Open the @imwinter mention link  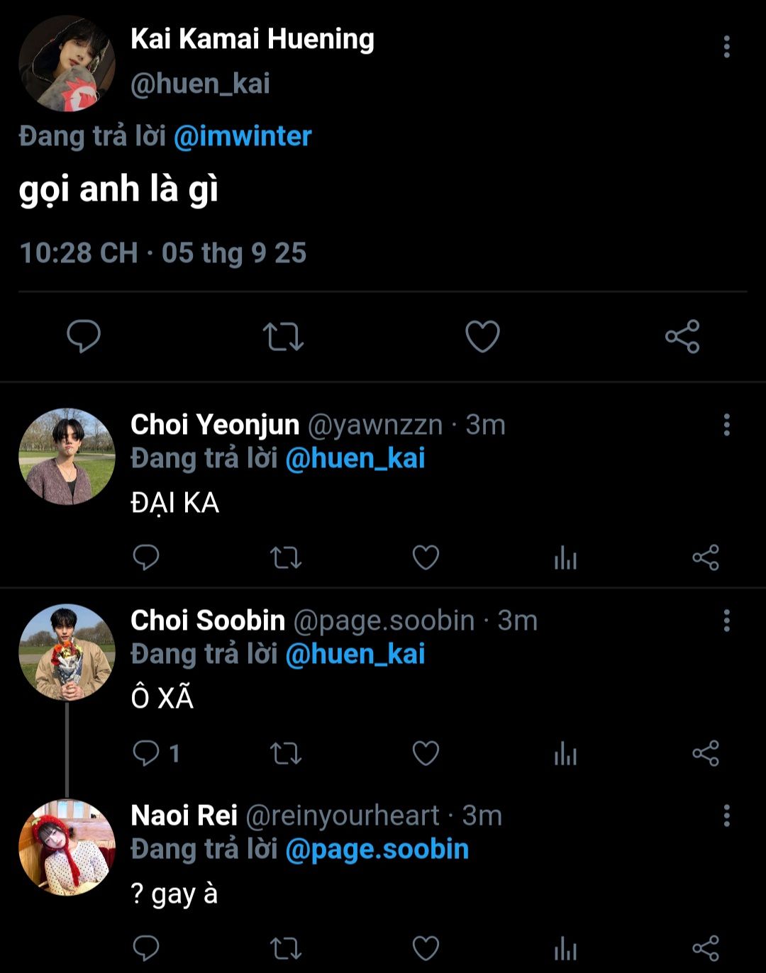tap(243, 136)
